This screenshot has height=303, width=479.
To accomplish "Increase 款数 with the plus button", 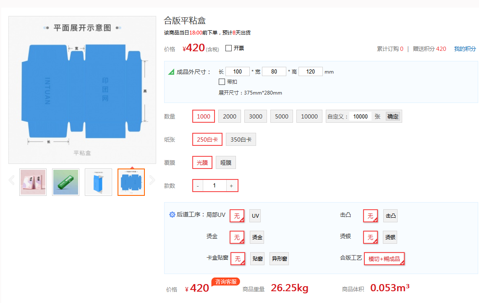I will coord(231,186).
